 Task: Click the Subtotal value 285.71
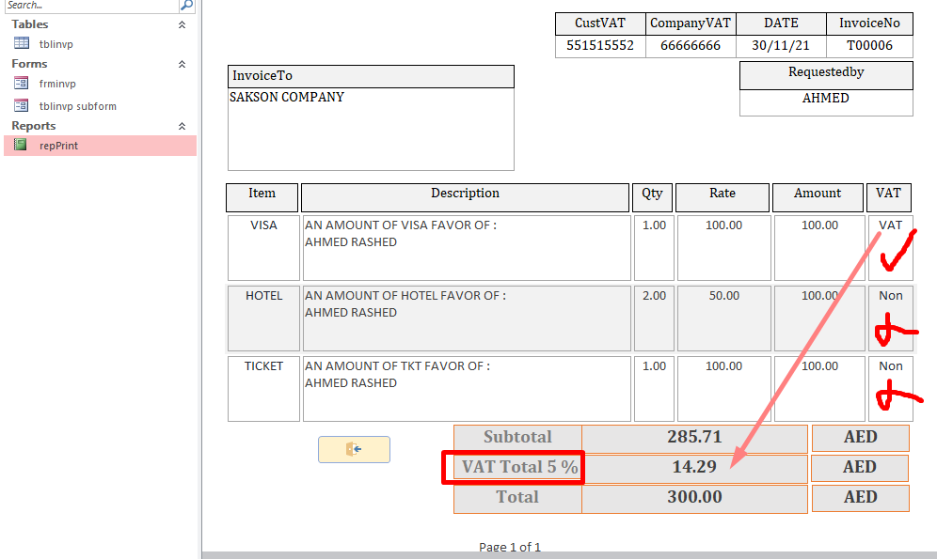[x=694, y=437]
